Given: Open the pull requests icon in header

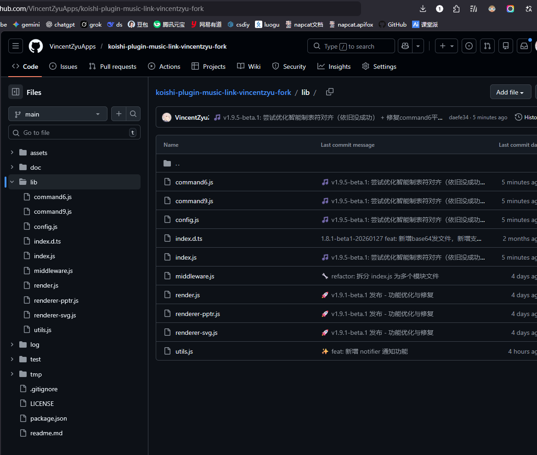Looking at the screenshot, I should coord(487,46).
